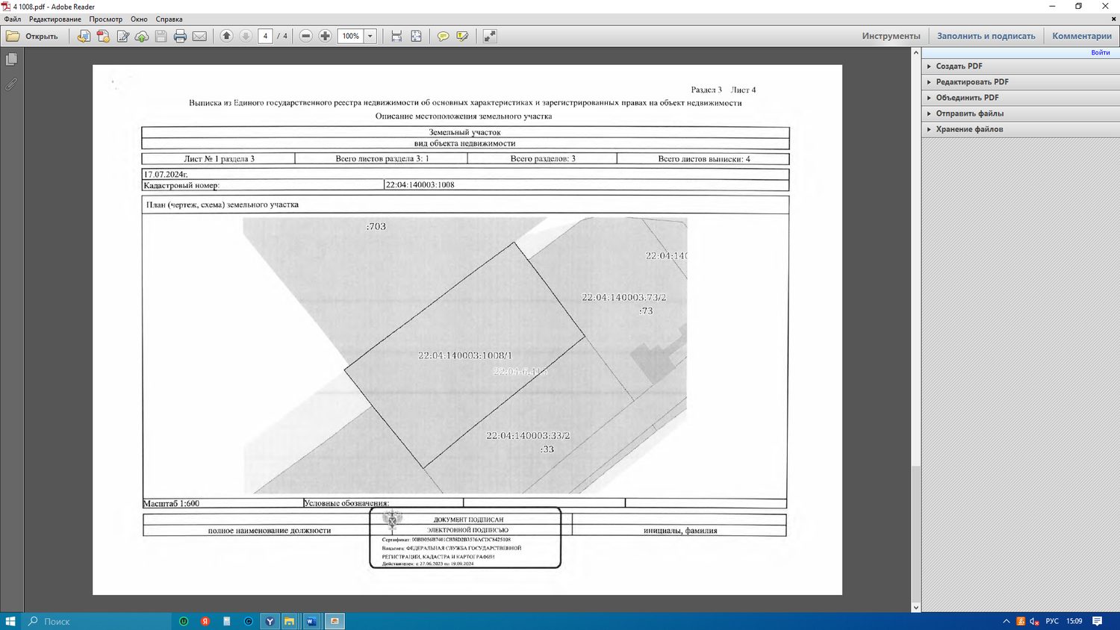Viewport: 1120px width, 630px height.
Task: Click the Открыть folder icon in the toolbar
Action: 13,36
